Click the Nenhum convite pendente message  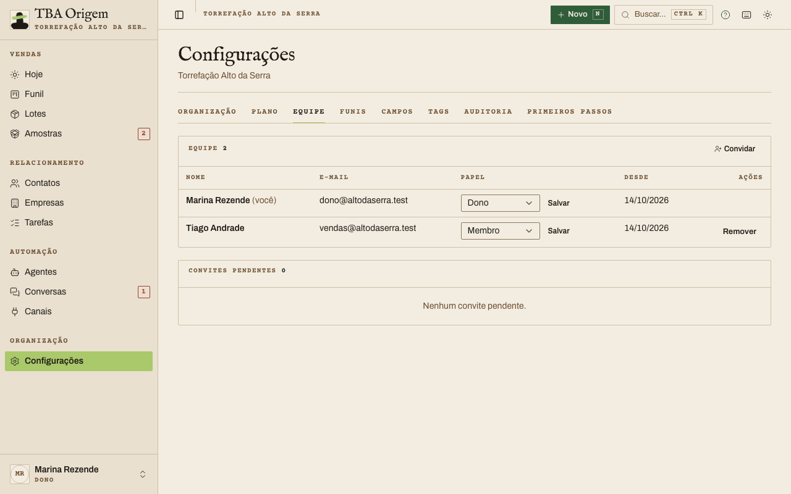coord(475,306)
